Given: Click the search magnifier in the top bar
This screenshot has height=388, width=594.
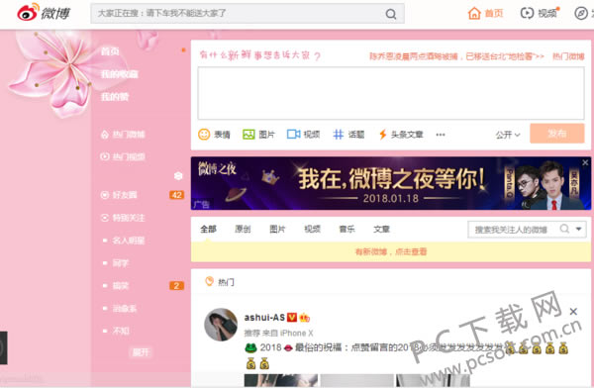Looking at the screenshot, I should 391,14.
